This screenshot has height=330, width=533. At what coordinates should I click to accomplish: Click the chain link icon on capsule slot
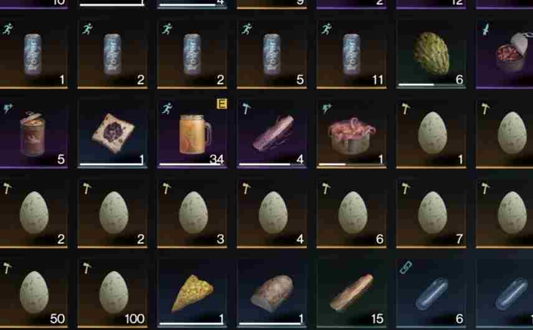405,268
